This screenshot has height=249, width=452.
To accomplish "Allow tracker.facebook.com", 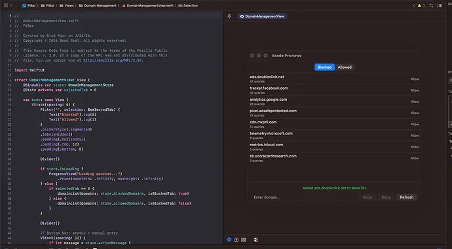I will coord(415,90).
